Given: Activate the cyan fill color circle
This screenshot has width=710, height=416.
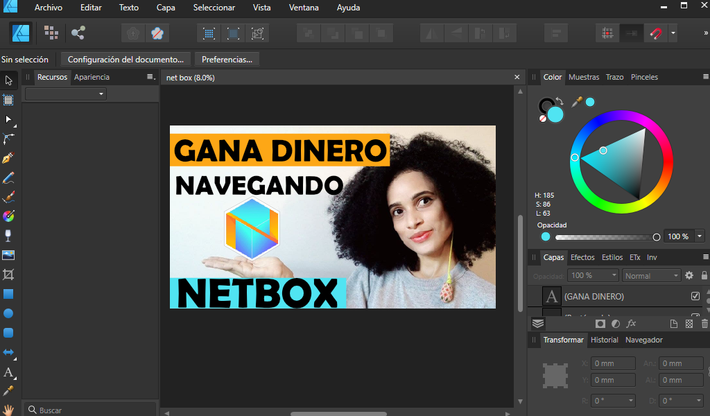Looking at the screenshot, I should [x=555, y=114].
